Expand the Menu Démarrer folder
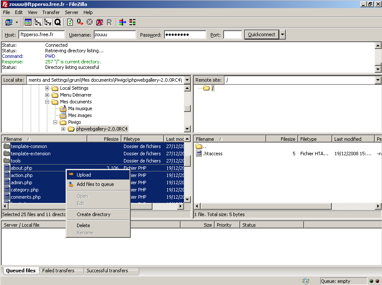The width and height of the screenshot is (382, 285). (47, 95)
